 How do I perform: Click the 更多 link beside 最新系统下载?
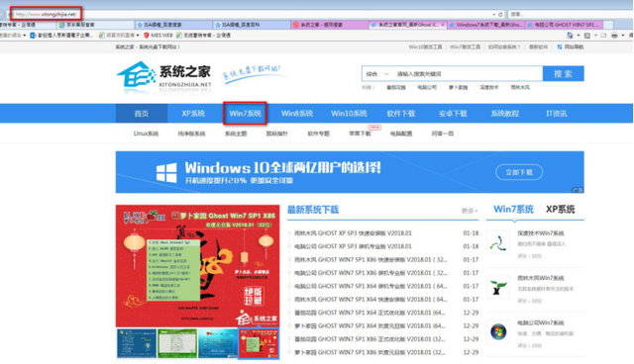point(469,211)
